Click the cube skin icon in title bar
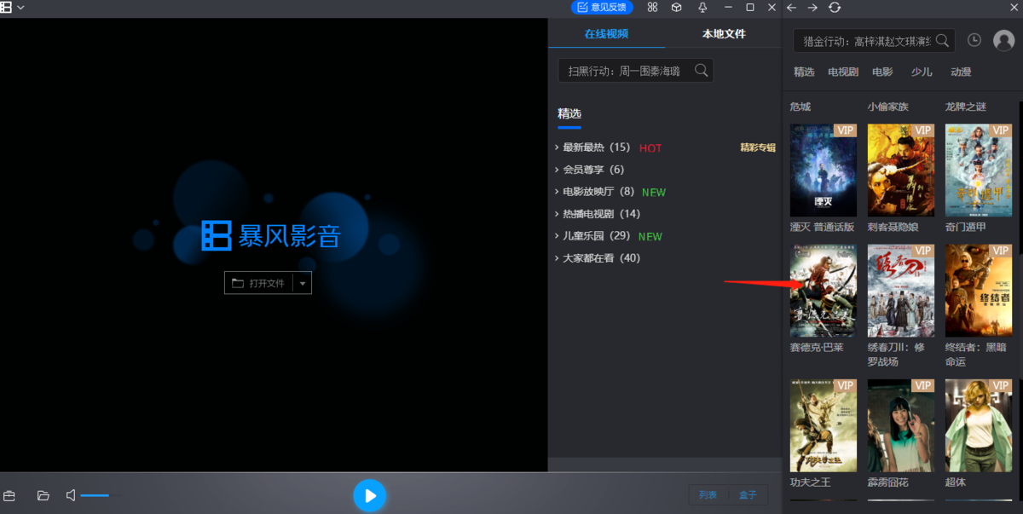Viewport: 1023px width, 514px height. 676,7
